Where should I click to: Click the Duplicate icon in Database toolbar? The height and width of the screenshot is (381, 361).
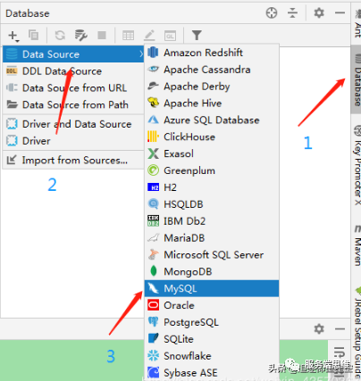(x=33, y=35)
